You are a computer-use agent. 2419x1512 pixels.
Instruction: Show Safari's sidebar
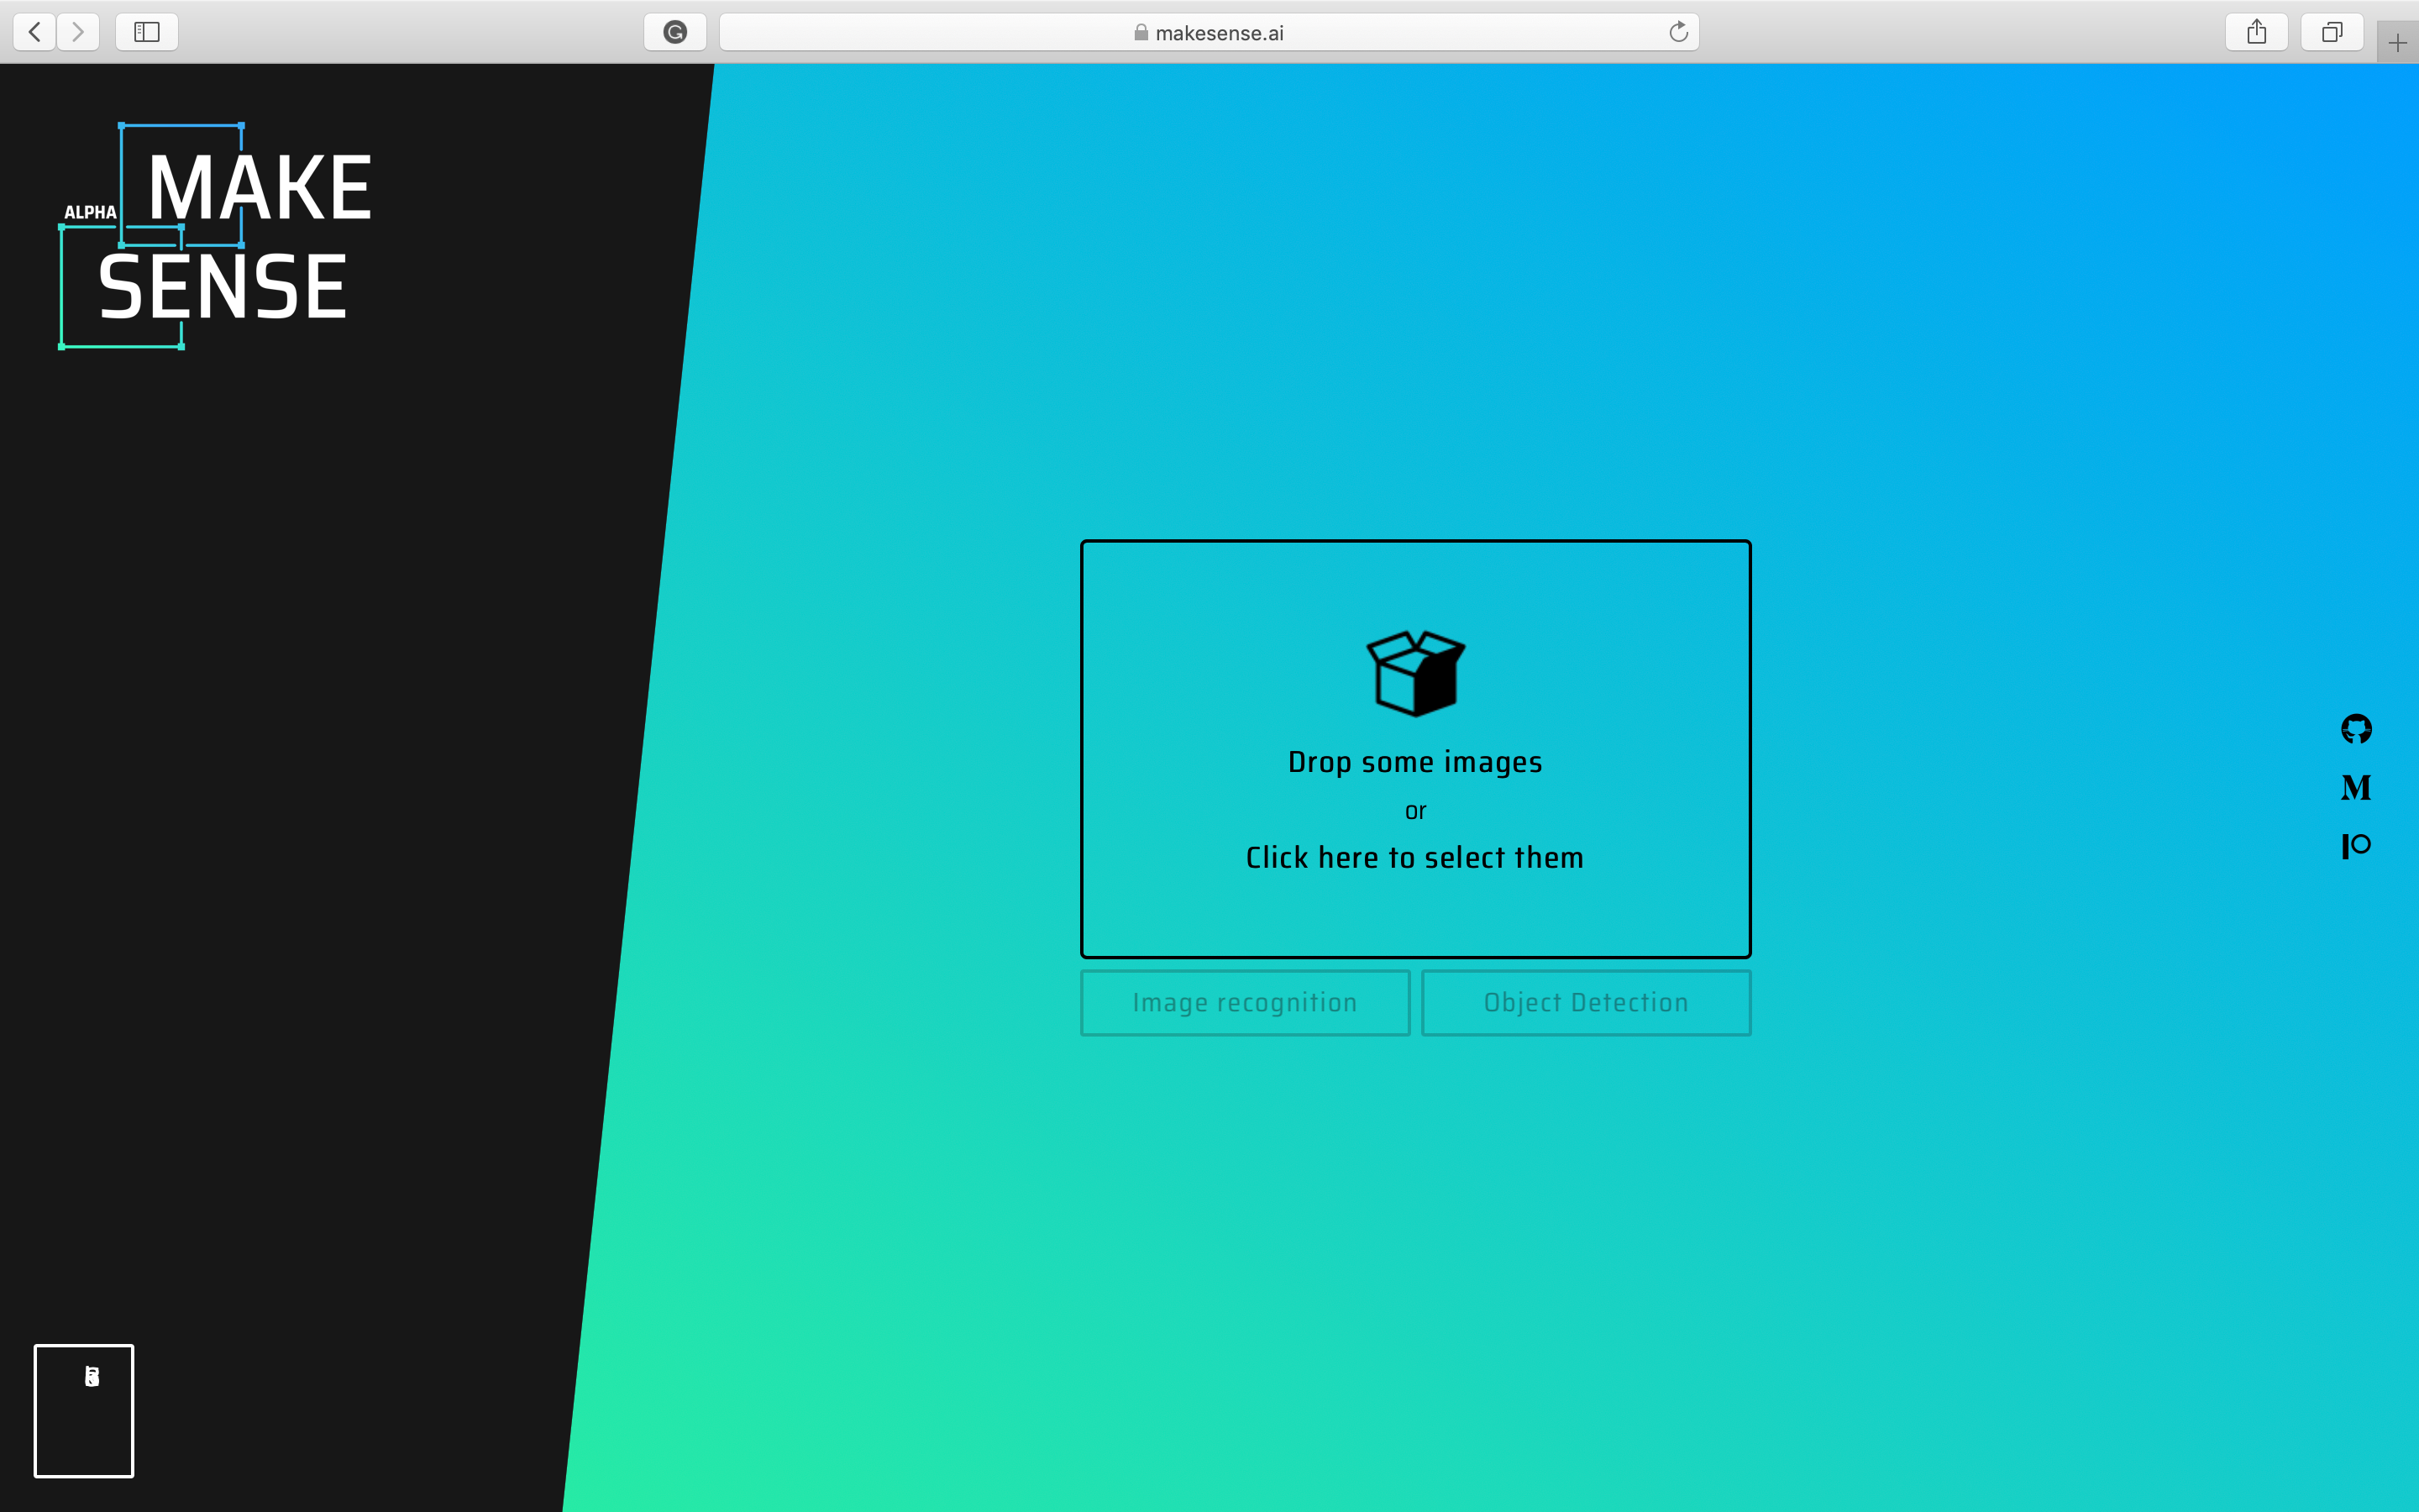(147, 32)
